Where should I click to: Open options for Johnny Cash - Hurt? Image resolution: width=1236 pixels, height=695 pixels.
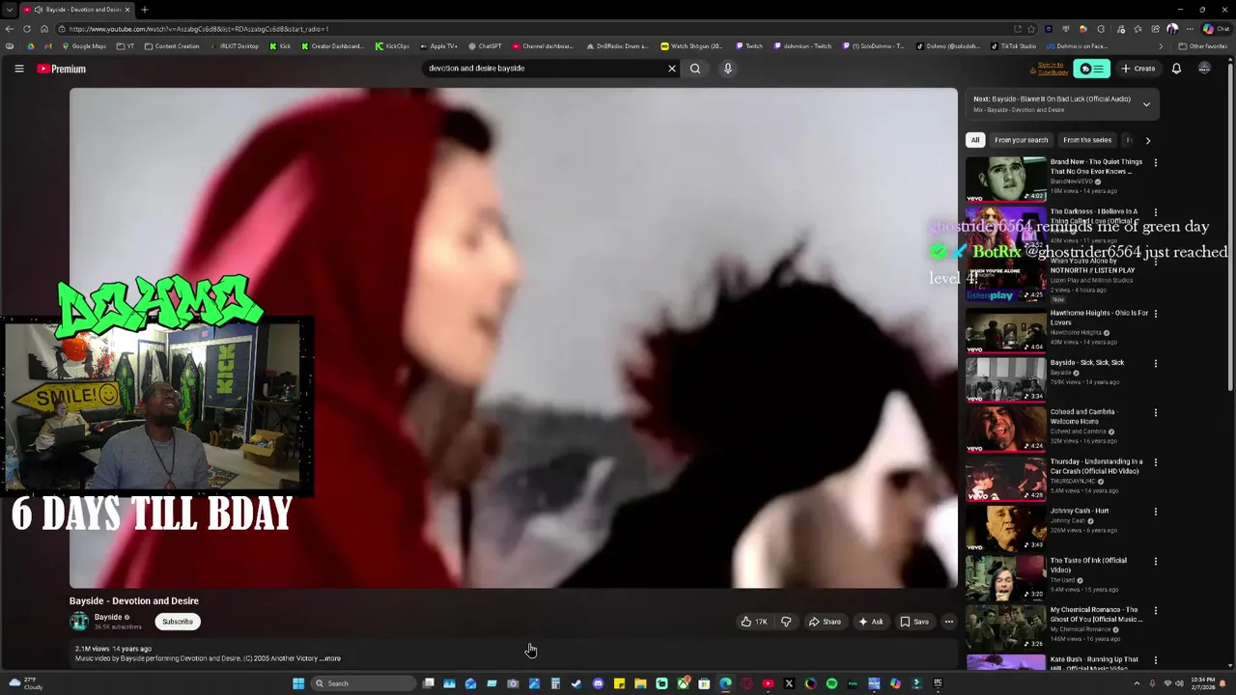[x=1156, y=512]
